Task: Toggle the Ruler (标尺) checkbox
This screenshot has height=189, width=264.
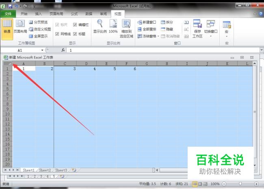Action: pos(57,25)
